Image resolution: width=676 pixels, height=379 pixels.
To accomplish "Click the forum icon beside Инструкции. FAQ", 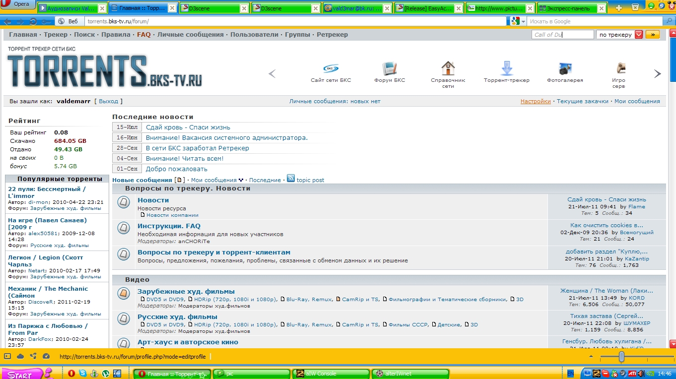I will pyautogui.click(x=124, y=228).
